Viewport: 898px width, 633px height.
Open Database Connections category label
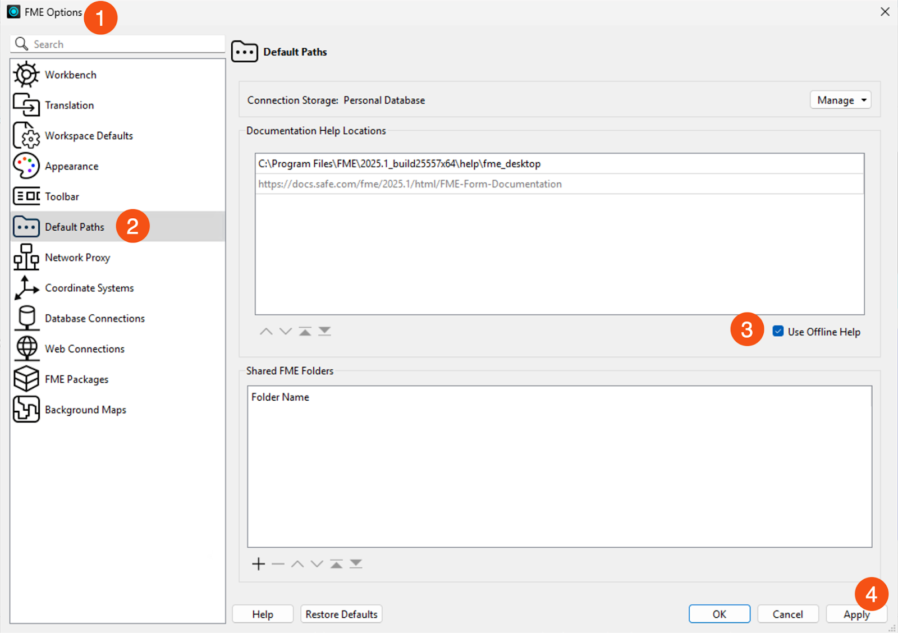pos(95,318)
